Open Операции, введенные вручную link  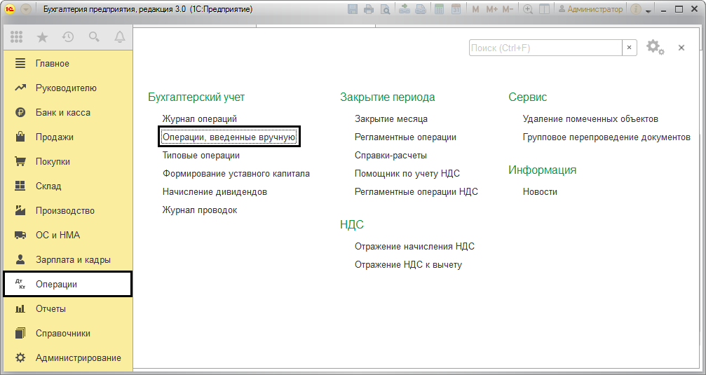229,137
